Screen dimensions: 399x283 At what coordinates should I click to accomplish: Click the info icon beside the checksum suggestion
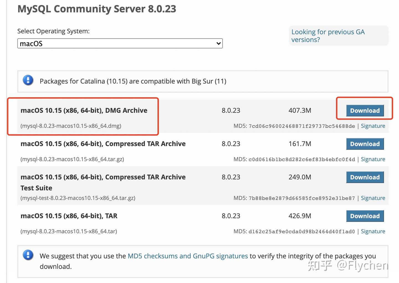tap(28, 255)
